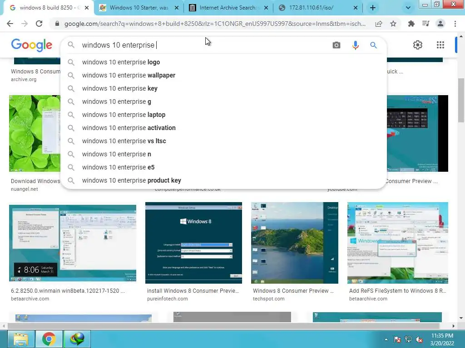The height and width of the screenshot is (348, 465).
Task: Open muted volume tray icon
Action: coord(419,339)
